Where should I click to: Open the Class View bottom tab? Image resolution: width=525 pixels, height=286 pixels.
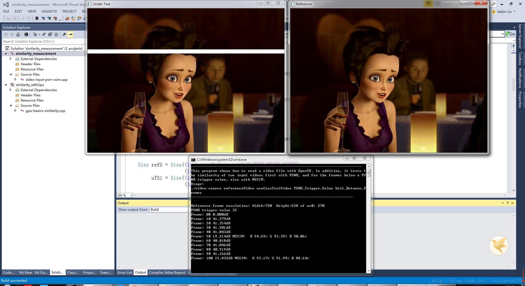(73, 272)
